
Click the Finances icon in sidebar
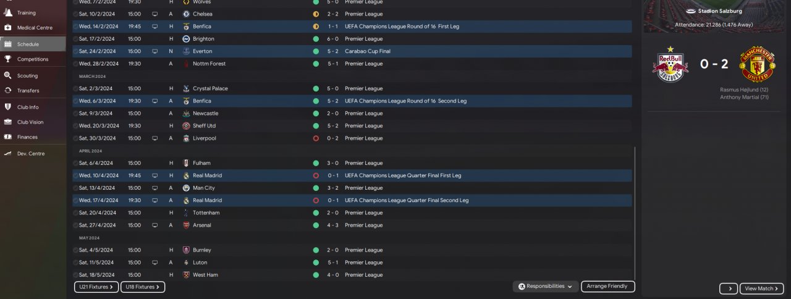8,137
